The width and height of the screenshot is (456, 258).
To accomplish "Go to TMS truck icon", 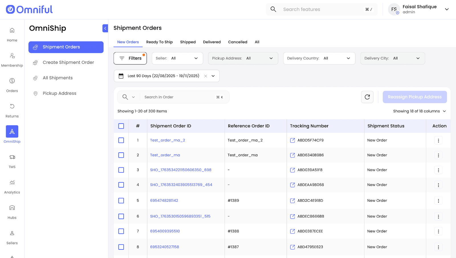I will 12,157.
